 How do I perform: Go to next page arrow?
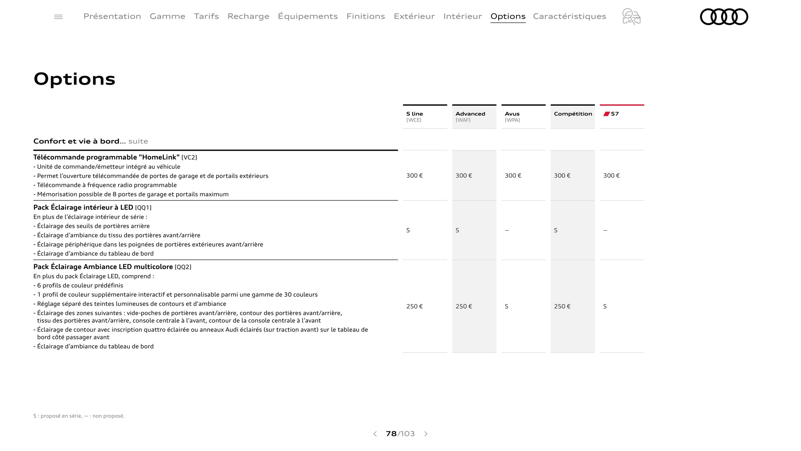click(x=426, y=434)
